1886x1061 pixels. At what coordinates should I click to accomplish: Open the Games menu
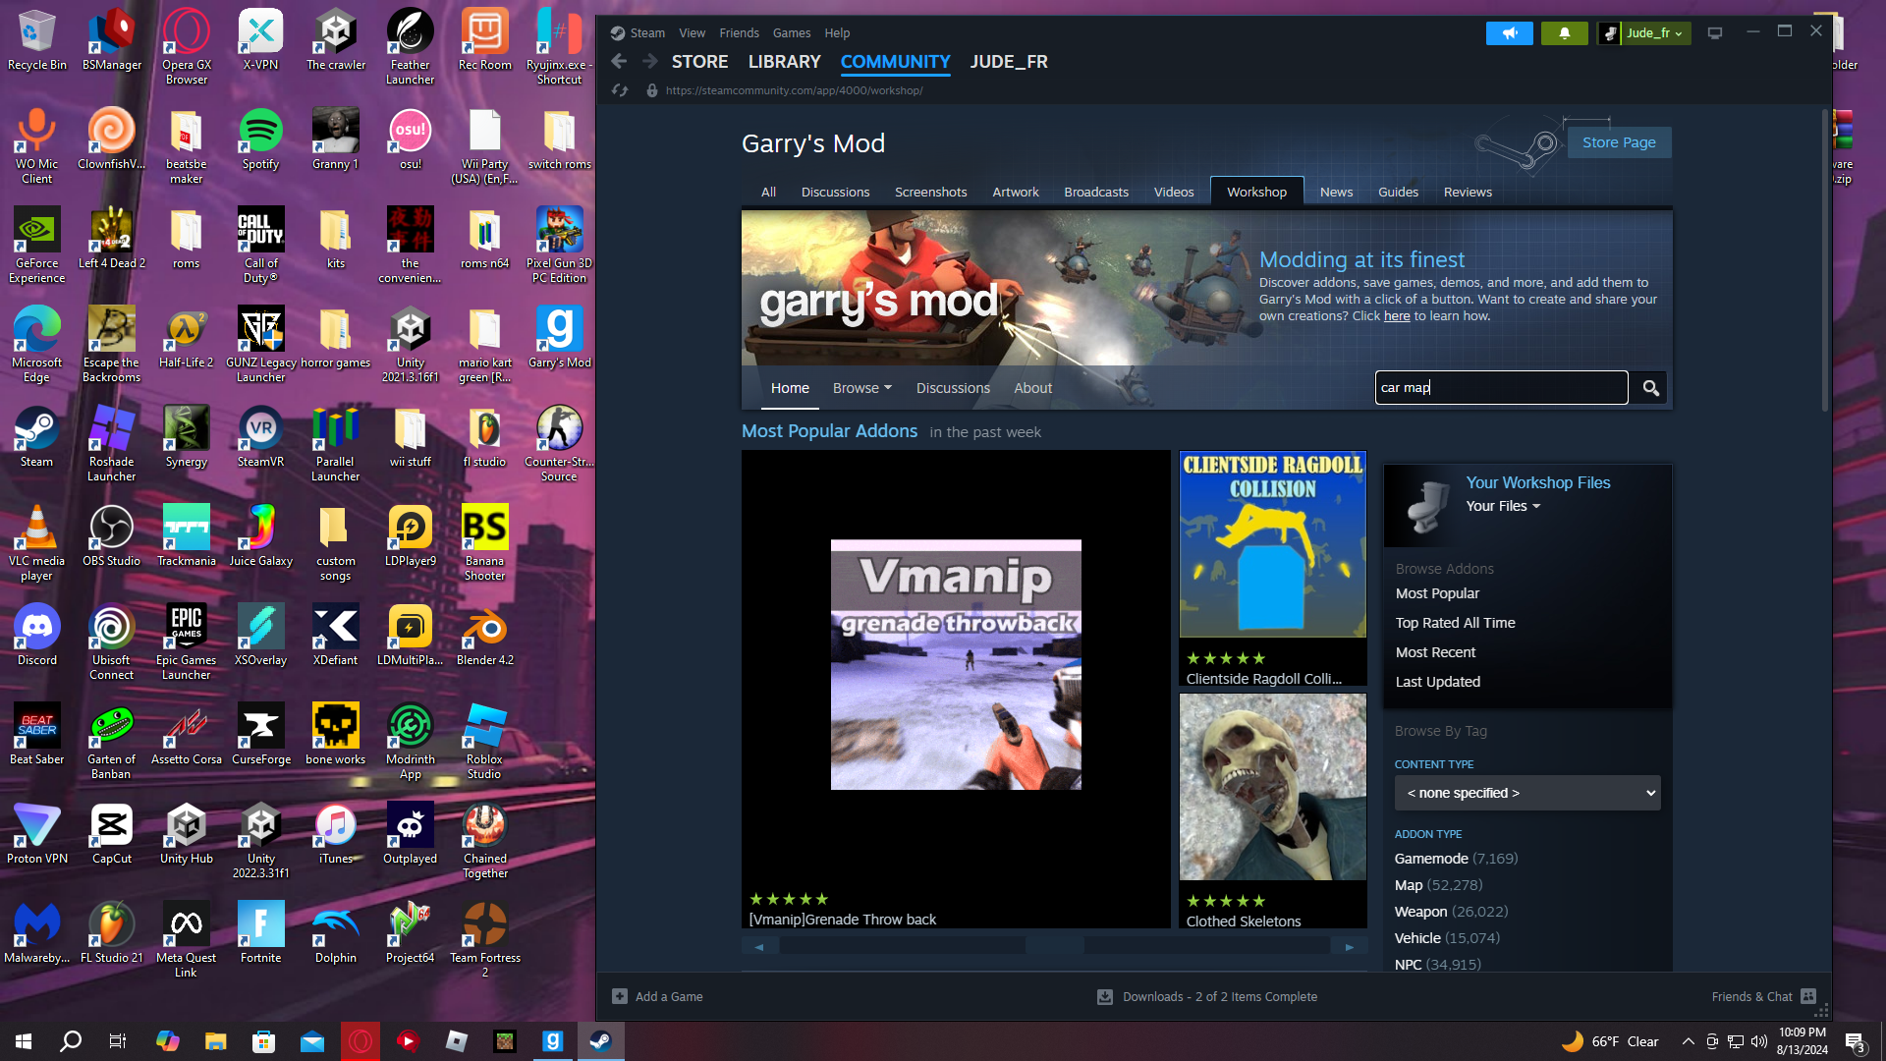[x=791, y=32]
